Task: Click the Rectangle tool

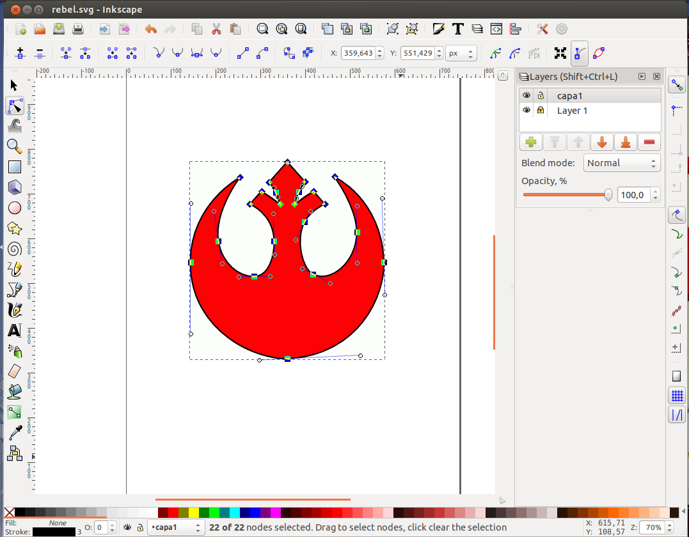Action: pos(14,167)
